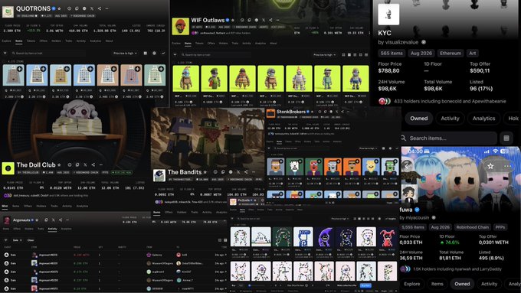Add the last visible QUOTRONS item to cart
Image resolution: width=521 pixels, height=293 pixels.
(161, 69)
